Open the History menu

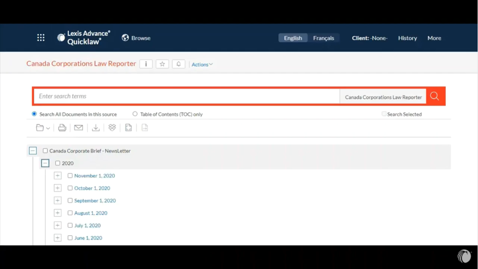407,38
